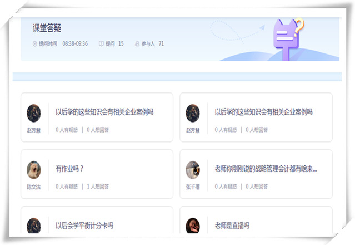This screenshot has width=355, height=245.
Task: Click the people icon beside 参与人 71
Action: point(137,43)
